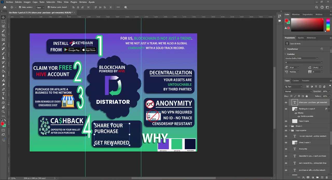
Task: Select the Zoom magnifier tool
Action: (x=3, y=112)
